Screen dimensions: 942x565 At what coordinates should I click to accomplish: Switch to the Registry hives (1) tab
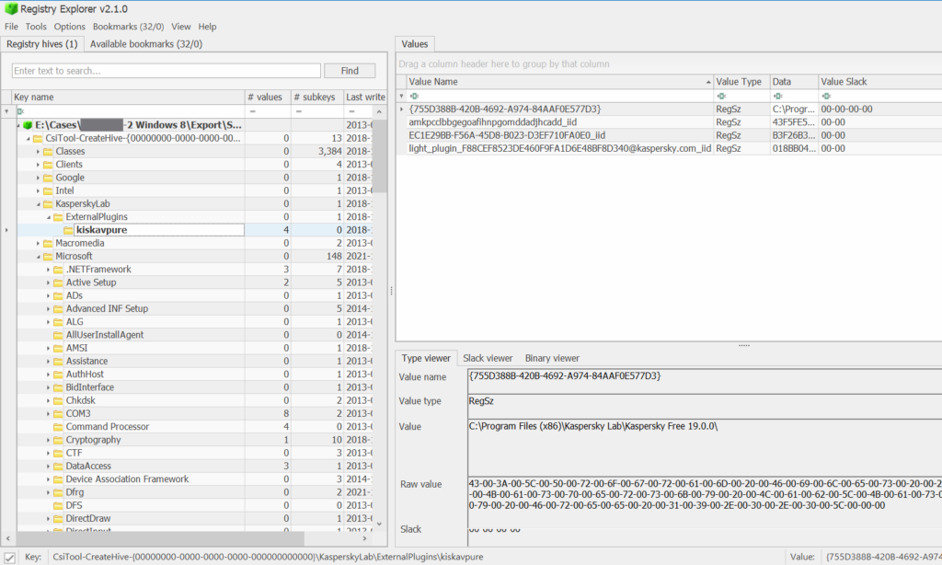[x=42, y=44]
